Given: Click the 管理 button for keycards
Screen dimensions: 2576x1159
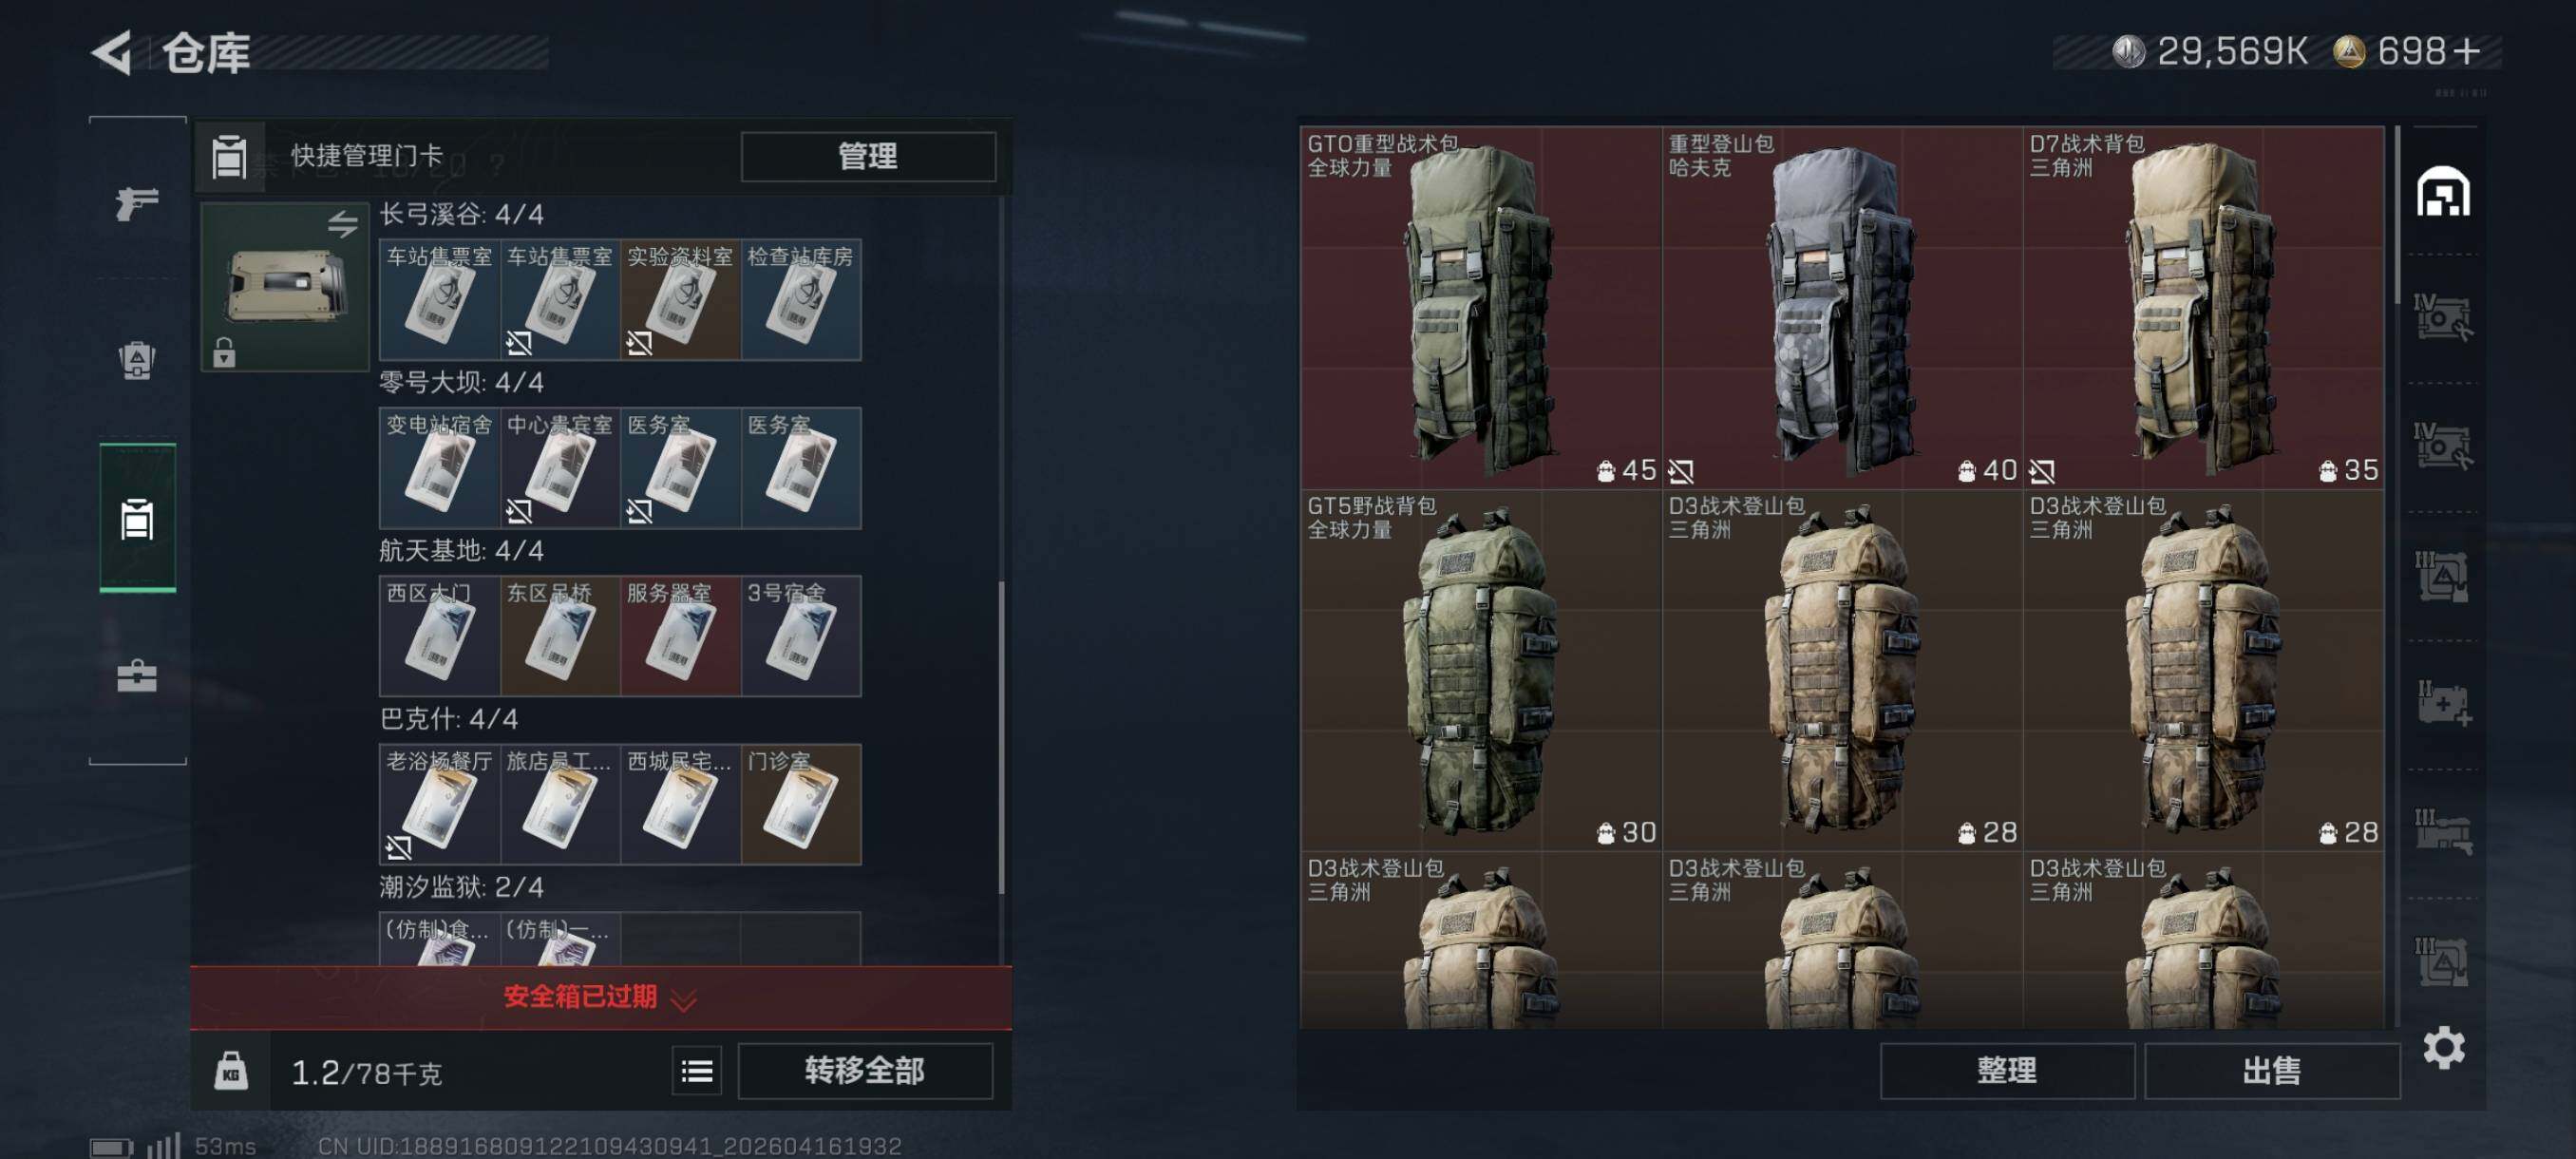Looking at the screenshot, I should [x=868, y=156].
